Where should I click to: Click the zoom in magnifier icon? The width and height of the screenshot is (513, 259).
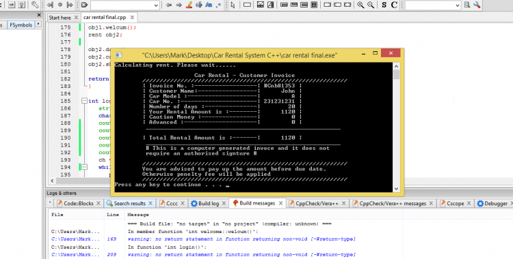pyautogui.click(x=360, y=5)
